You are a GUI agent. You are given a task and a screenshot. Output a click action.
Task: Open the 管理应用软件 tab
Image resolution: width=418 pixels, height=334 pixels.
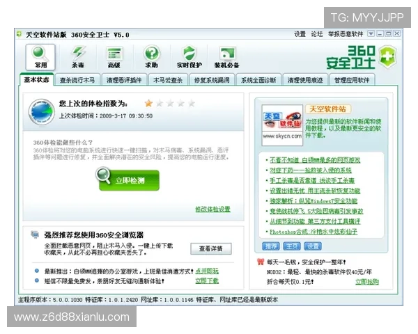(352, 80)
